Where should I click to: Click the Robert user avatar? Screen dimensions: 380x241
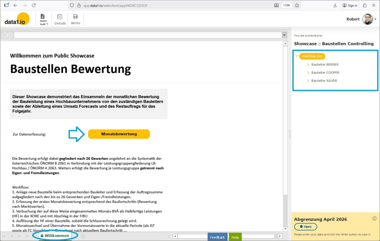click(x=367, y=19)
